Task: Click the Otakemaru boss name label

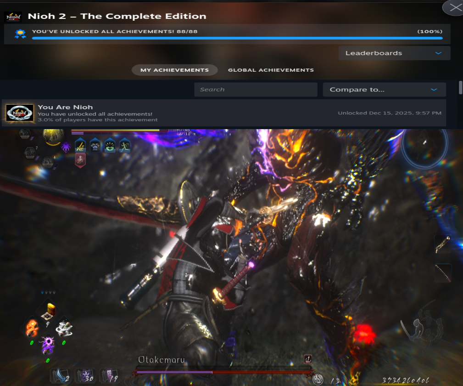Action: pos(162,360)
